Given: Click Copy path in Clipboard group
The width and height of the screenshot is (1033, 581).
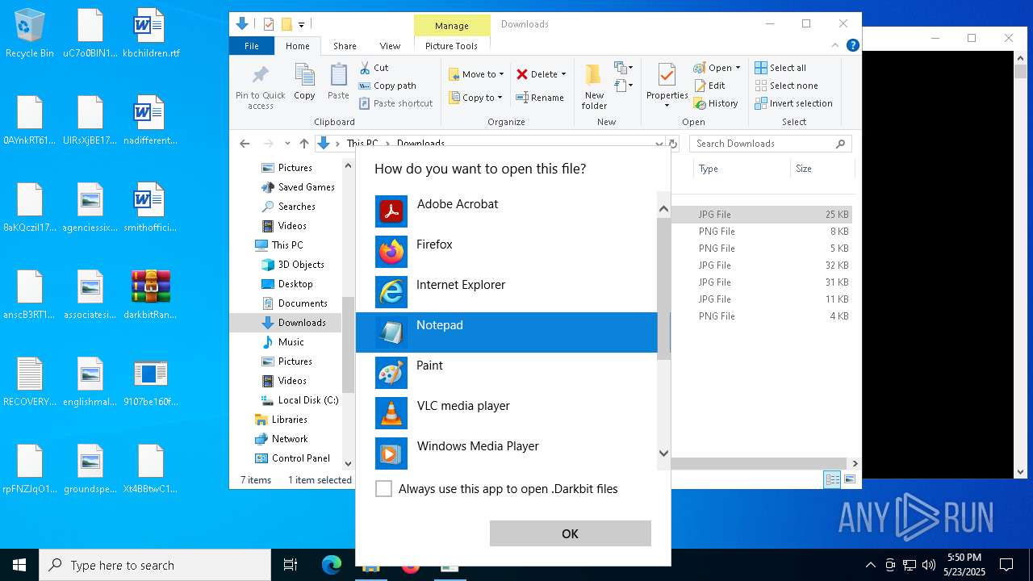Looking at the screenshot, I should (387, 86).
